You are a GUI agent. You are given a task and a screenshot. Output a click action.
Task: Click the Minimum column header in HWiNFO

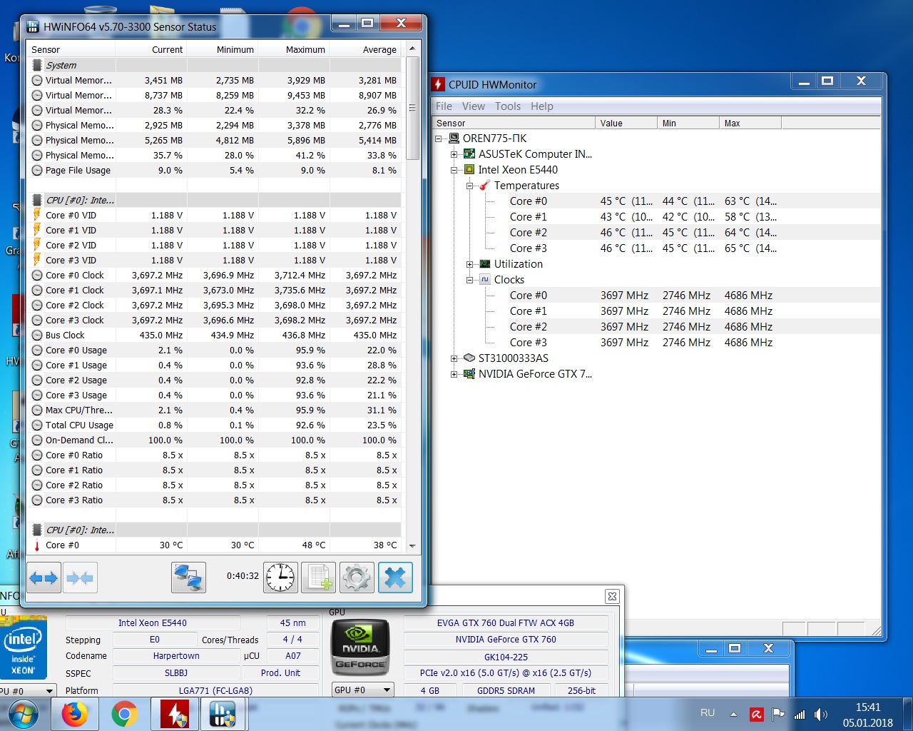coord(223,50)
